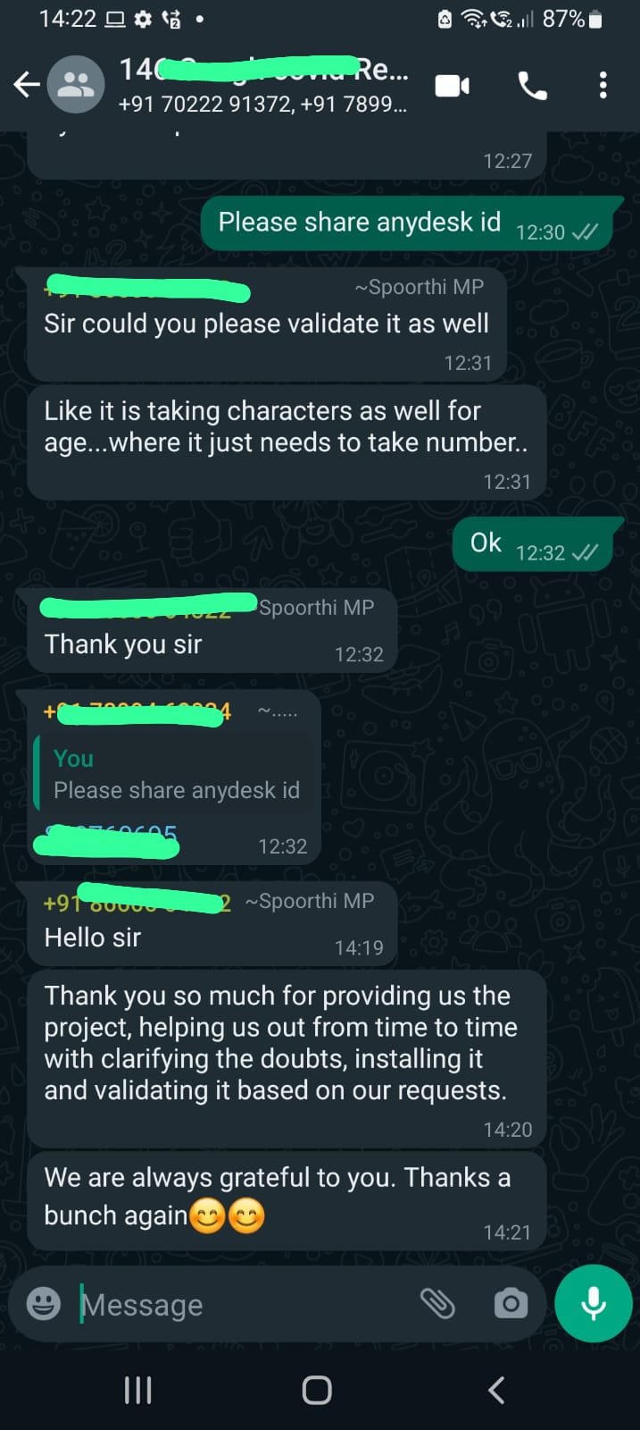640x1430 pixels.
Task: Open the emoji picker
Action: pyautogui.click(x=44, y=1304)
